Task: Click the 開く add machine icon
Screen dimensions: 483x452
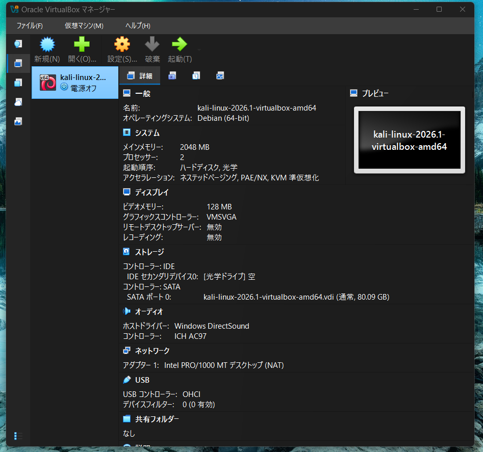Action: click(82, 48)
